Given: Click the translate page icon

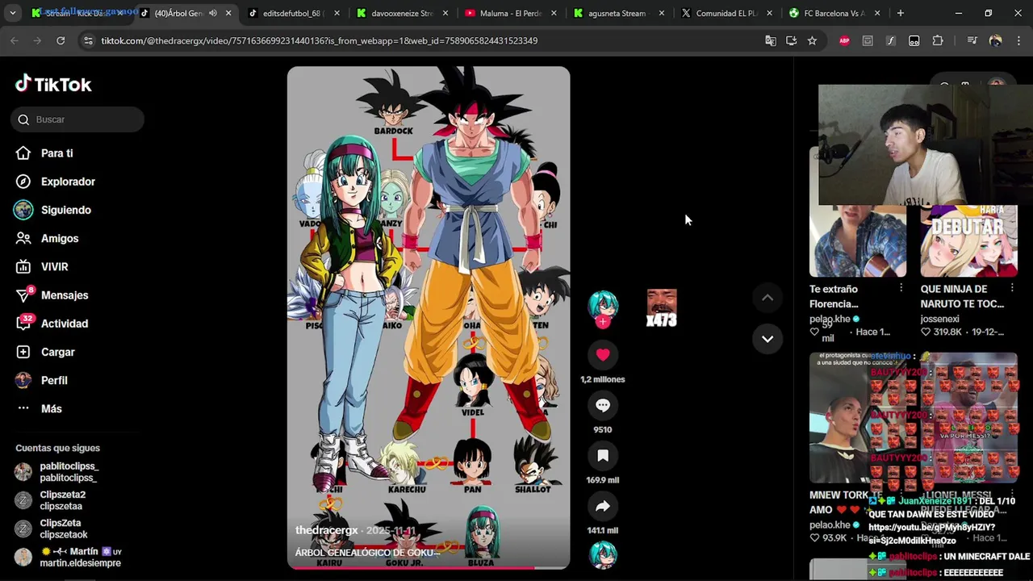Looking at the screenshot, I should tap(771, 40).
